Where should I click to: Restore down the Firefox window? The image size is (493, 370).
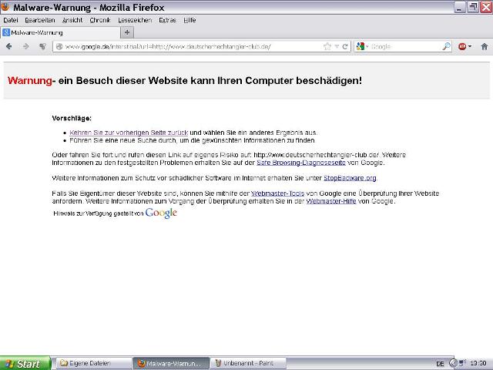[x=472, y=7]
